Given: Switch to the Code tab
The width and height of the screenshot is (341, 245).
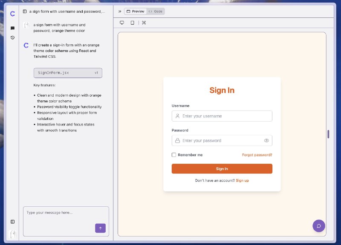Looking at the screenshot, I should click(156, 11).
